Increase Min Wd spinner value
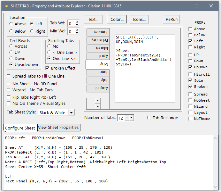 (x=77, y=30)
